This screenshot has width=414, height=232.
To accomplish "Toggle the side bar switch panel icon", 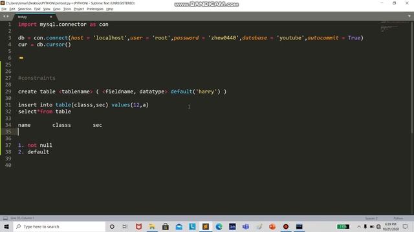I will coord(5,218).
